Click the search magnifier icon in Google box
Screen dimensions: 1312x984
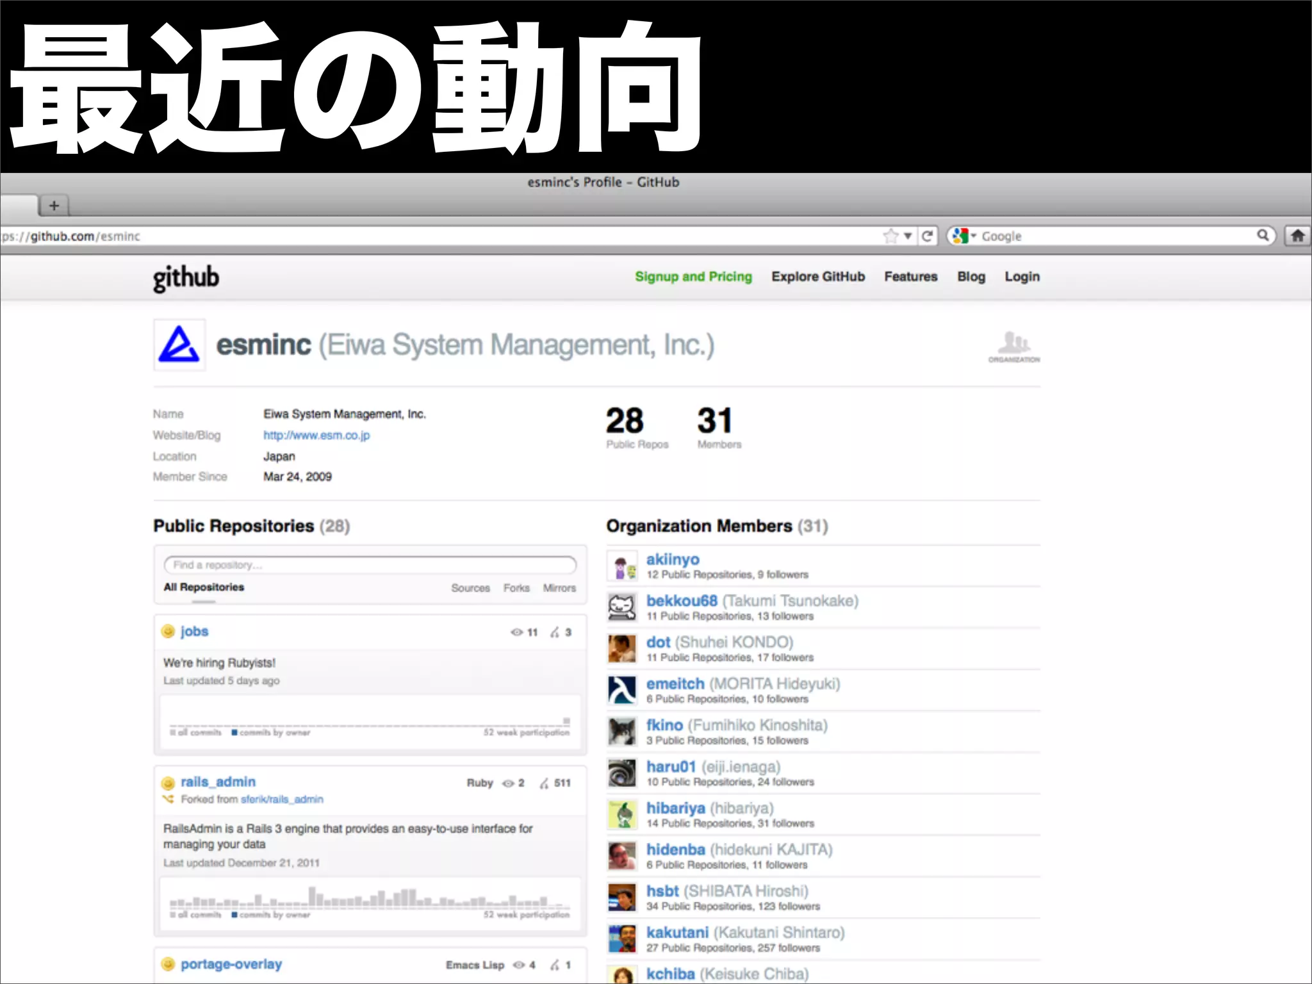pos(1263,235)
